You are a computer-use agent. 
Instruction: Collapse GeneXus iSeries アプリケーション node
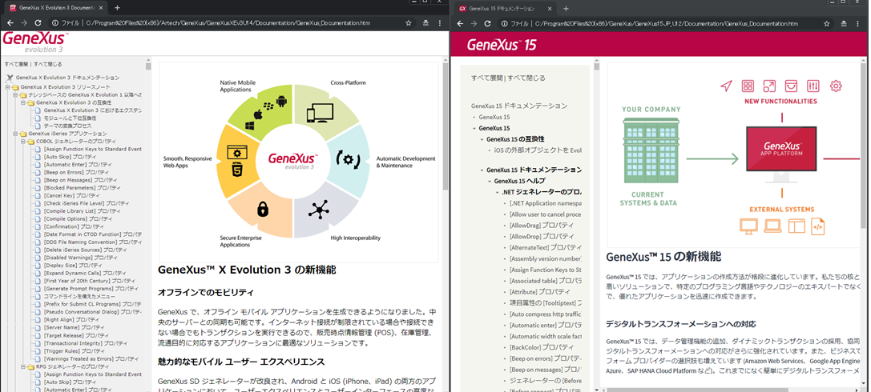15,134
